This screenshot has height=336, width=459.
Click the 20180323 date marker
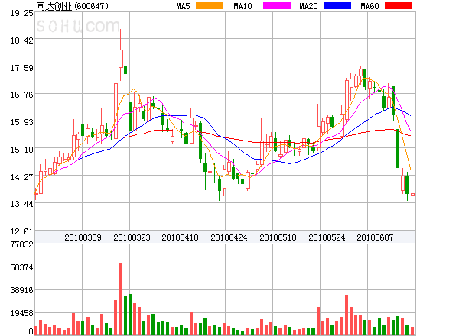pos(131,237)
